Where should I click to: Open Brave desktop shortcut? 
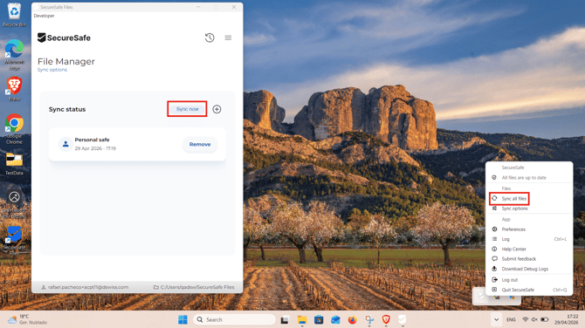coord(14,89)
